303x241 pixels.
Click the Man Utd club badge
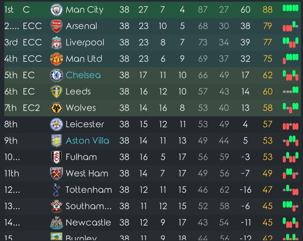56,59
